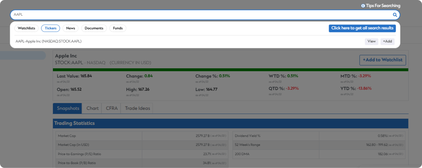The image size is (422, 168).
Task: Select the Funds filter pill
Action: 118,28
